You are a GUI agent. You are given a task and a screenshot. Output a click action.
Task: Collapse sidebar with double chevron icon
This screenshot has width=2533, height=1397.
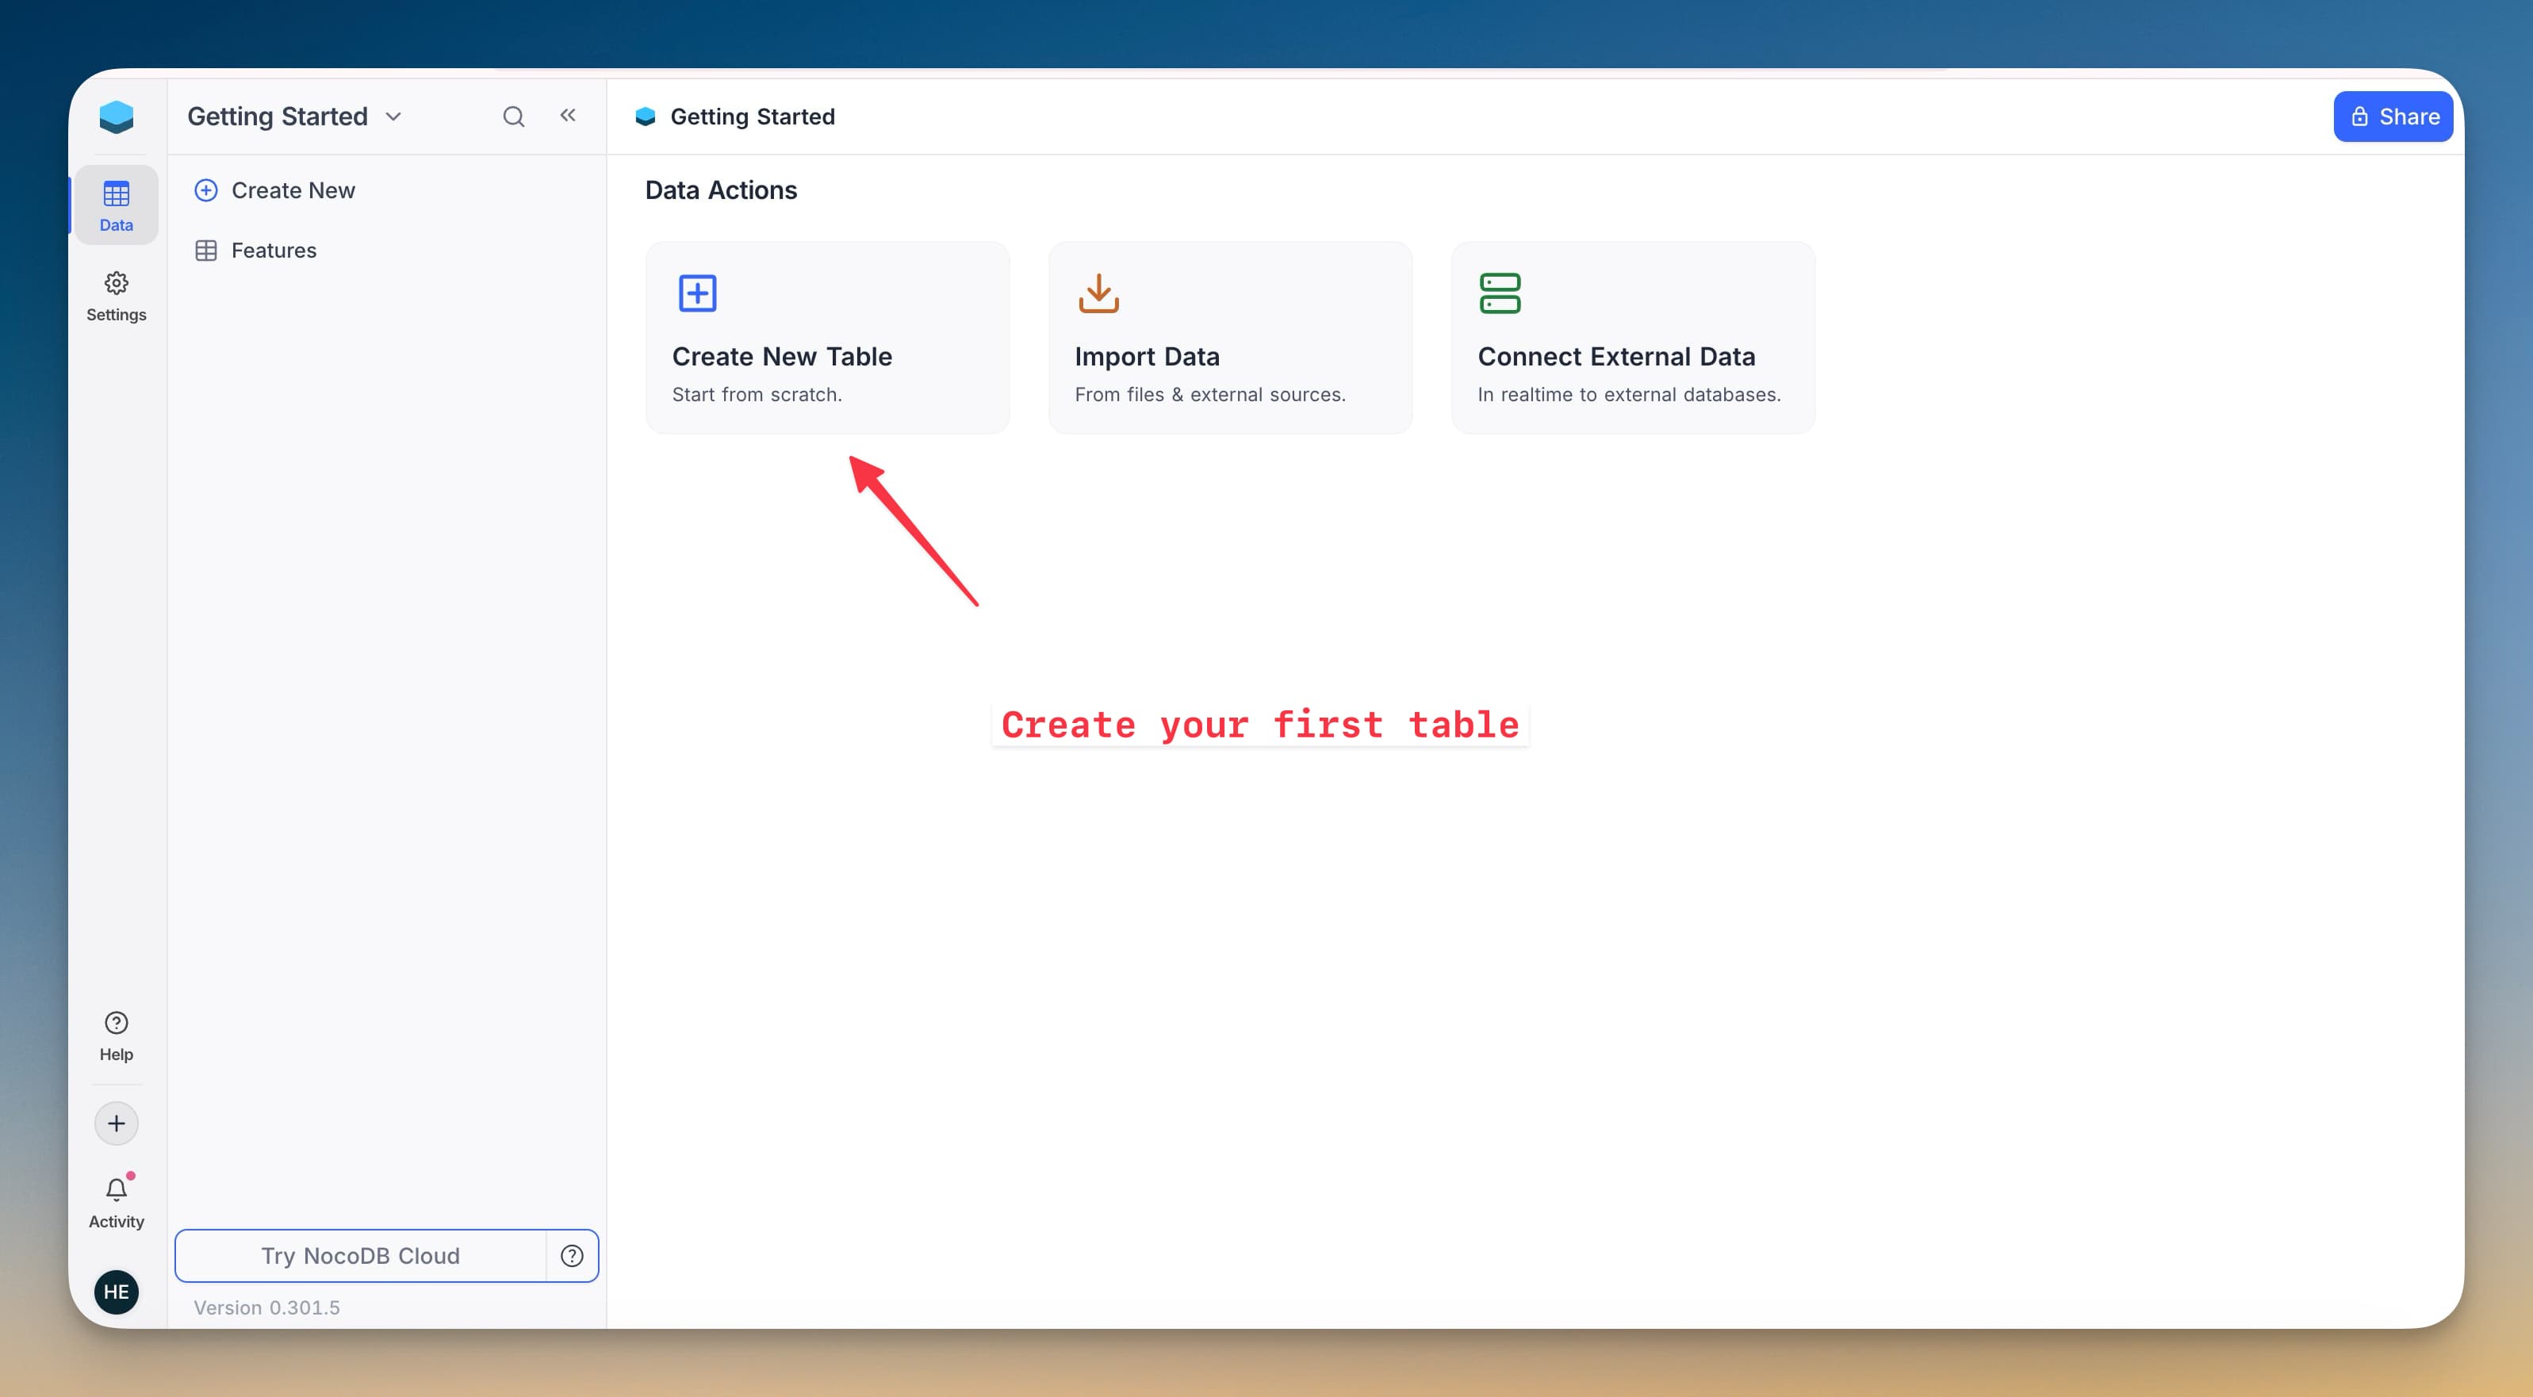tap(569, 116)
